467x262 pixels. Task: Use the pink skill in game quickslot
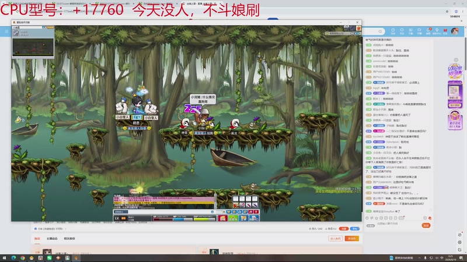click(x=242, y=205)
